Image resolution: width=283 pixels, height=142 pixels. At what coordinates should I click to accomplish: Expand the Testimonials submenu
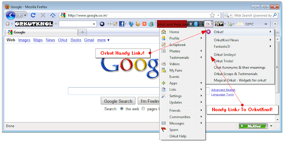(x=182, y=58)
